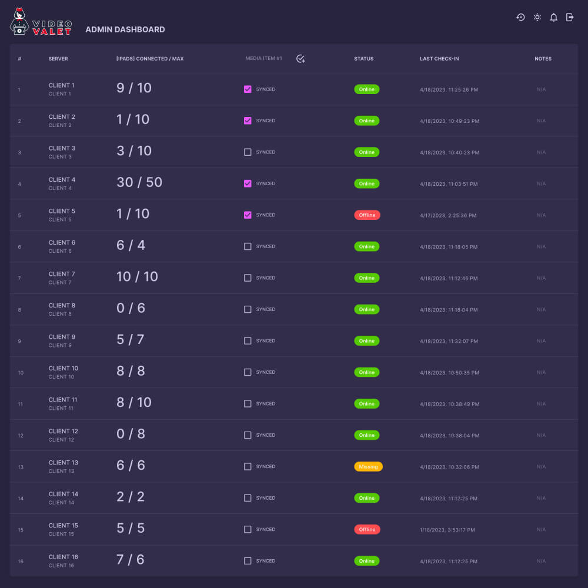
Task: Check Synced checkbox for Client 12
Action: click(x=248, y=435)
